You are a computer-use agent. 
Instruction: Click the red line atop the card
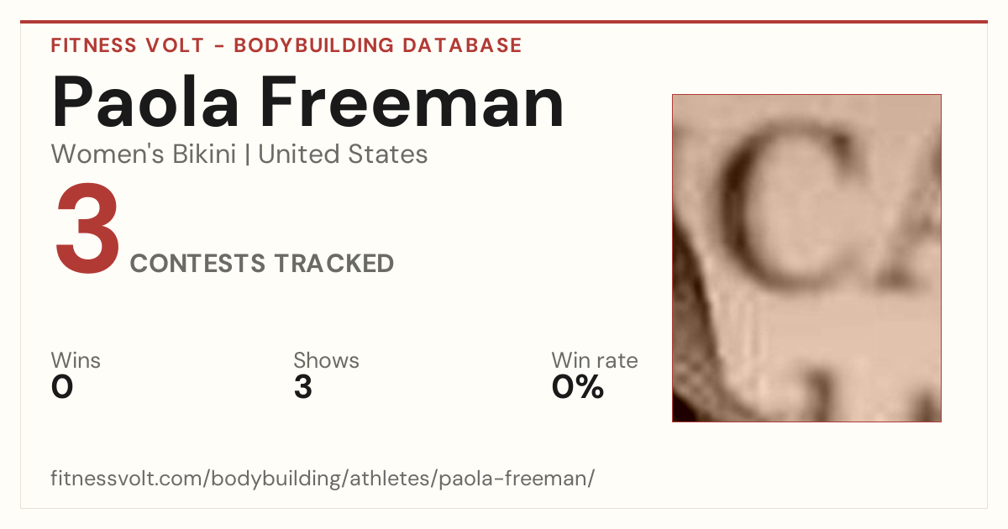coord(504,22)
